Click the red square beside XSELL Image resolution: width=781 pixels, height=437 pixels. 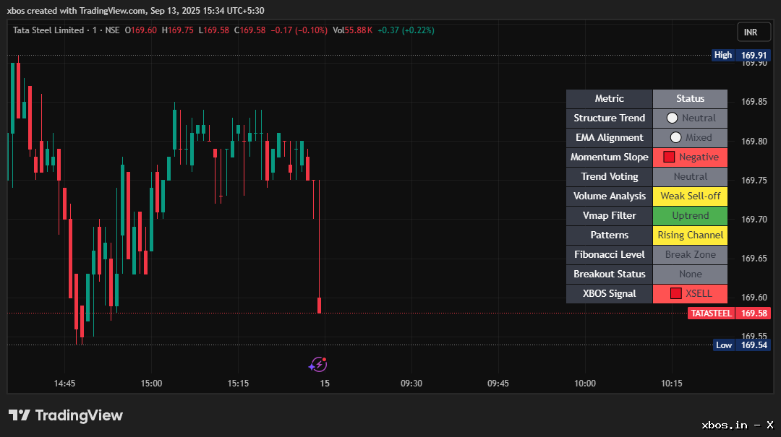[675, 293]
